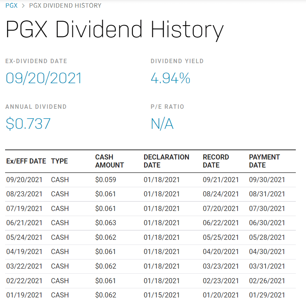306x300 pixels.
Task: Select record date 01/20/2021
Action: [221, 295]
